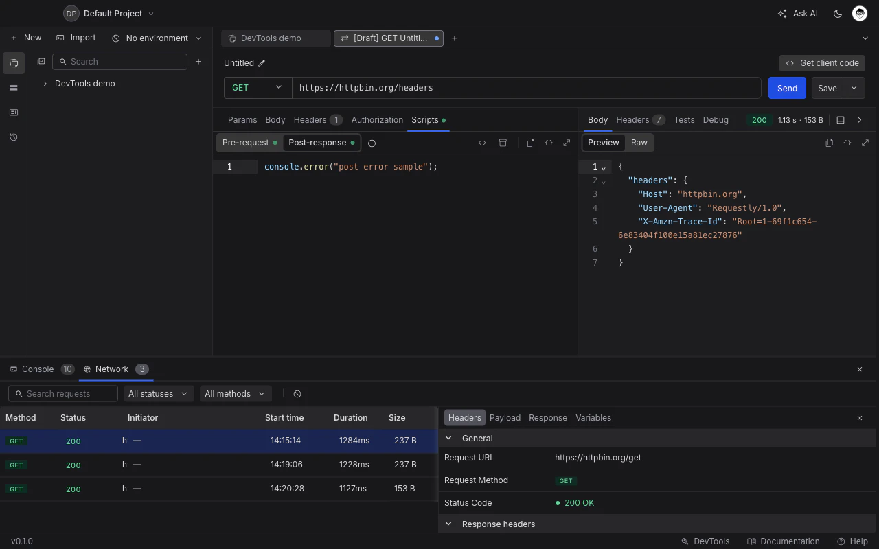Expand the response viewer to fullscreen
This screenshot has width=879, height=549.
click(865, 143)
